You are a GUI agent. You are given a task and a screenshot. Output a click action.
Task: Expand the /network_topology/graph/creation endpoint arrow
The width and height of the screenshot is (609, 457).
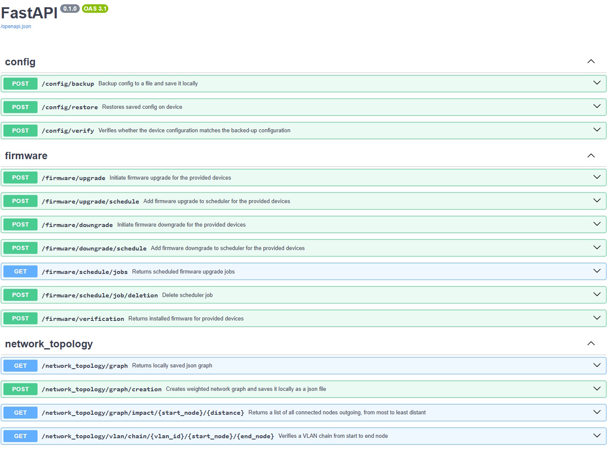597,389
